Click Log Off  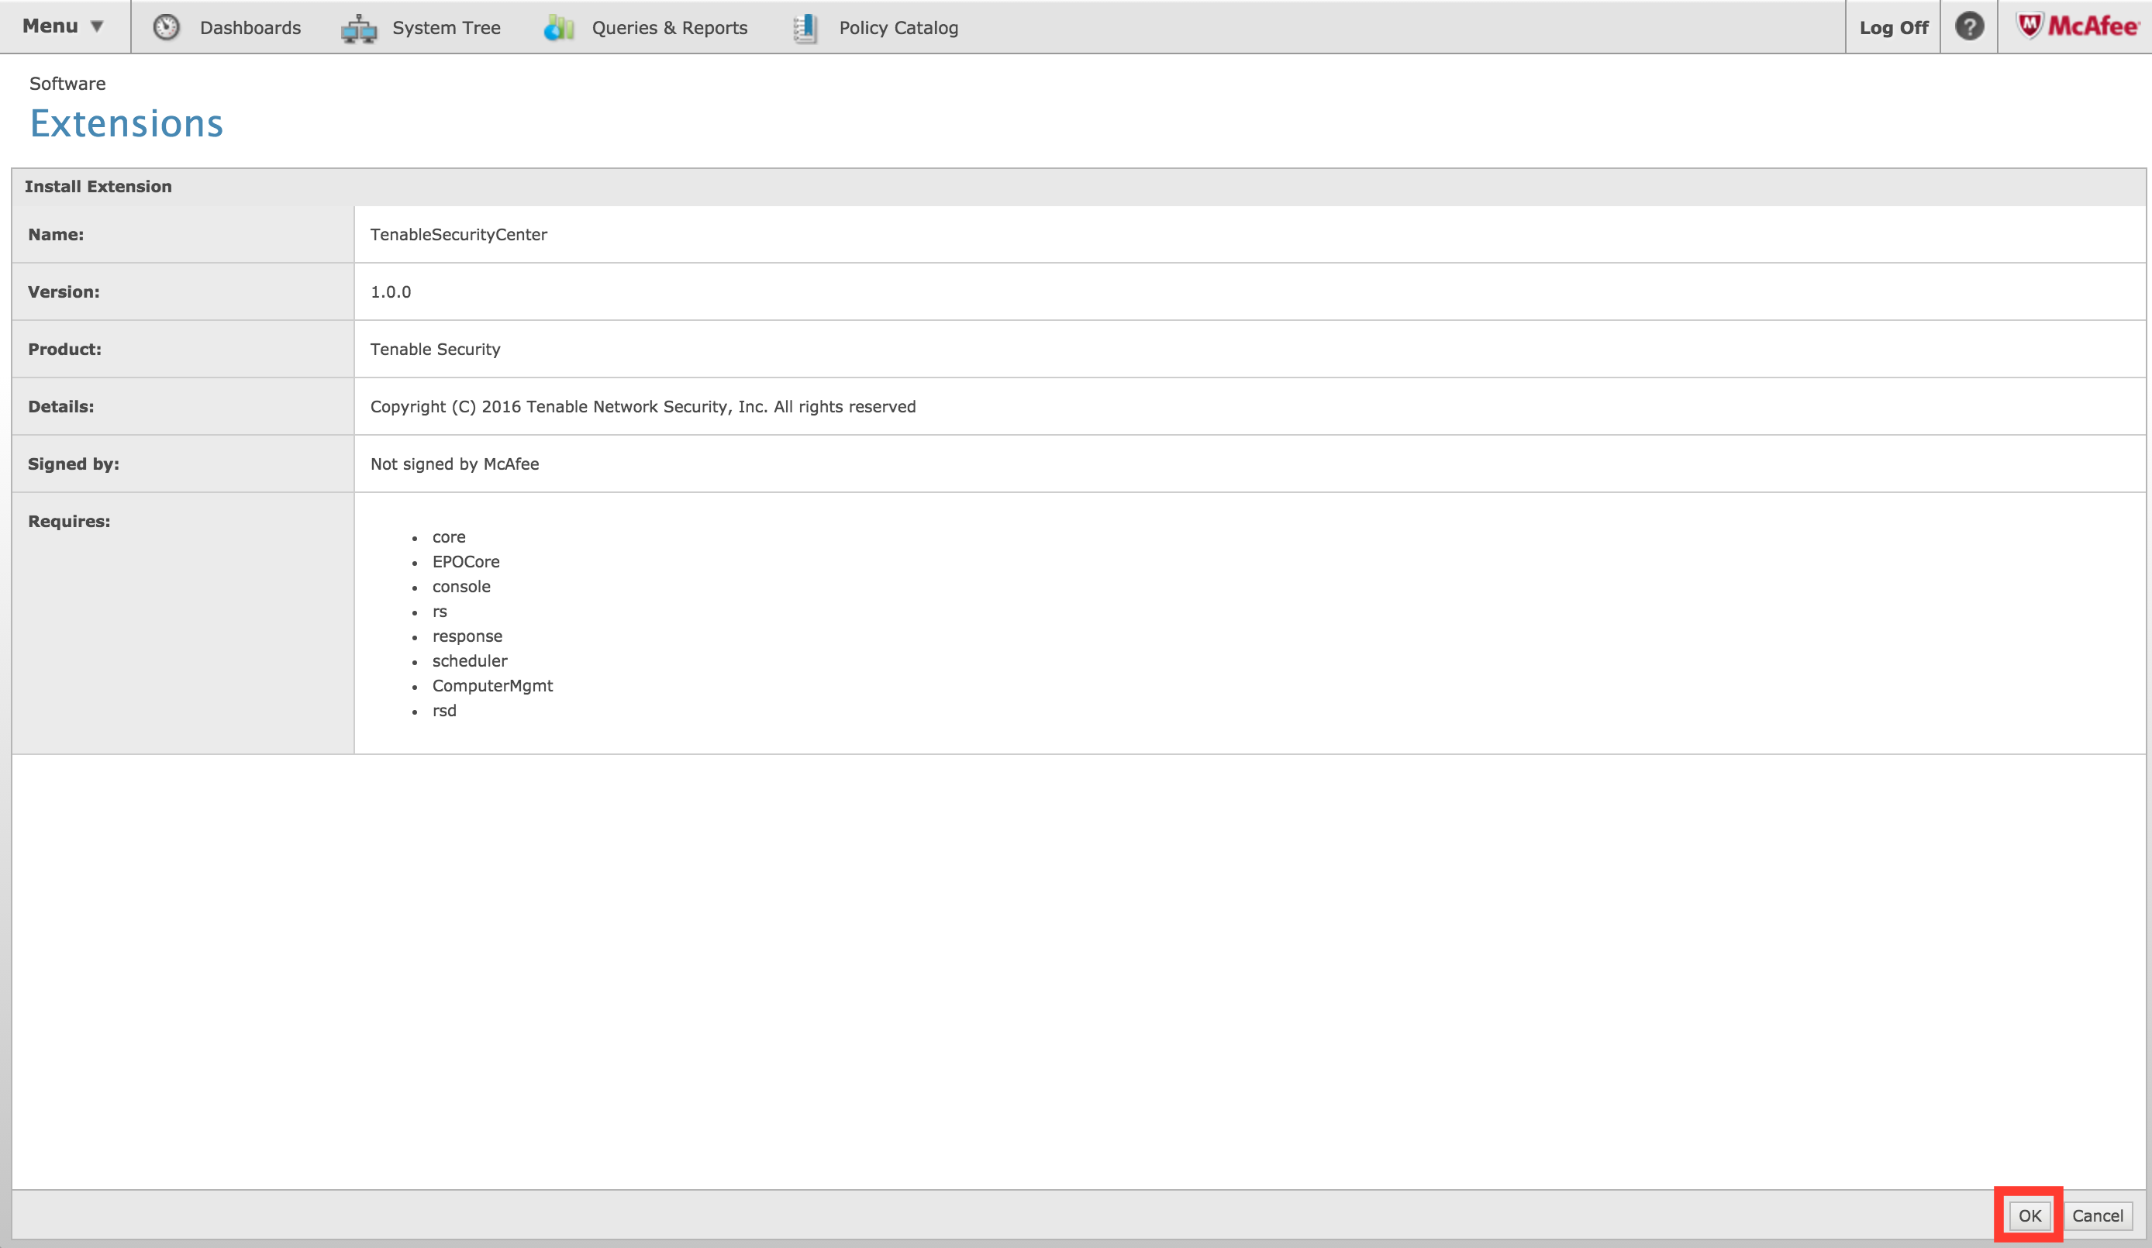click(x=1893, y=26)
